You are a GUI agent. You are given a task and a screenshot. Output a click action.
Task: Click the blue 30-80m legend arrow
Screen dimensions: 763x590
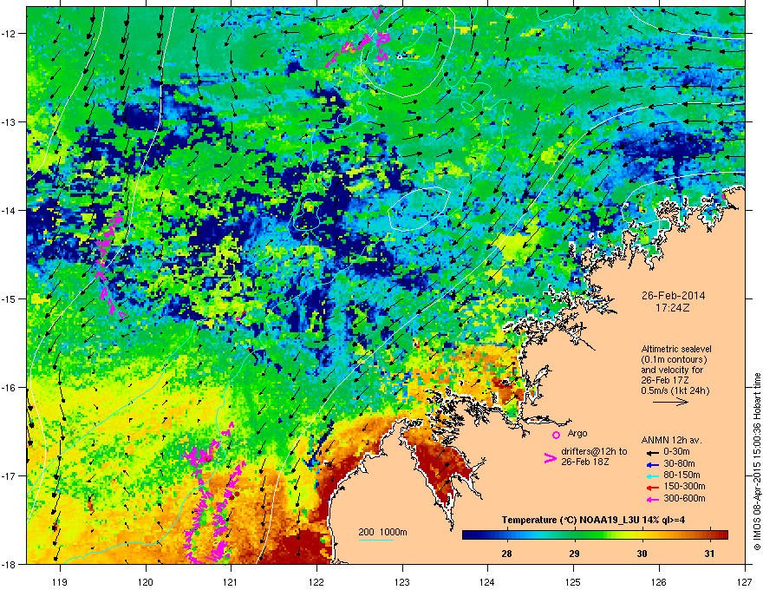[x=651, y=464]
